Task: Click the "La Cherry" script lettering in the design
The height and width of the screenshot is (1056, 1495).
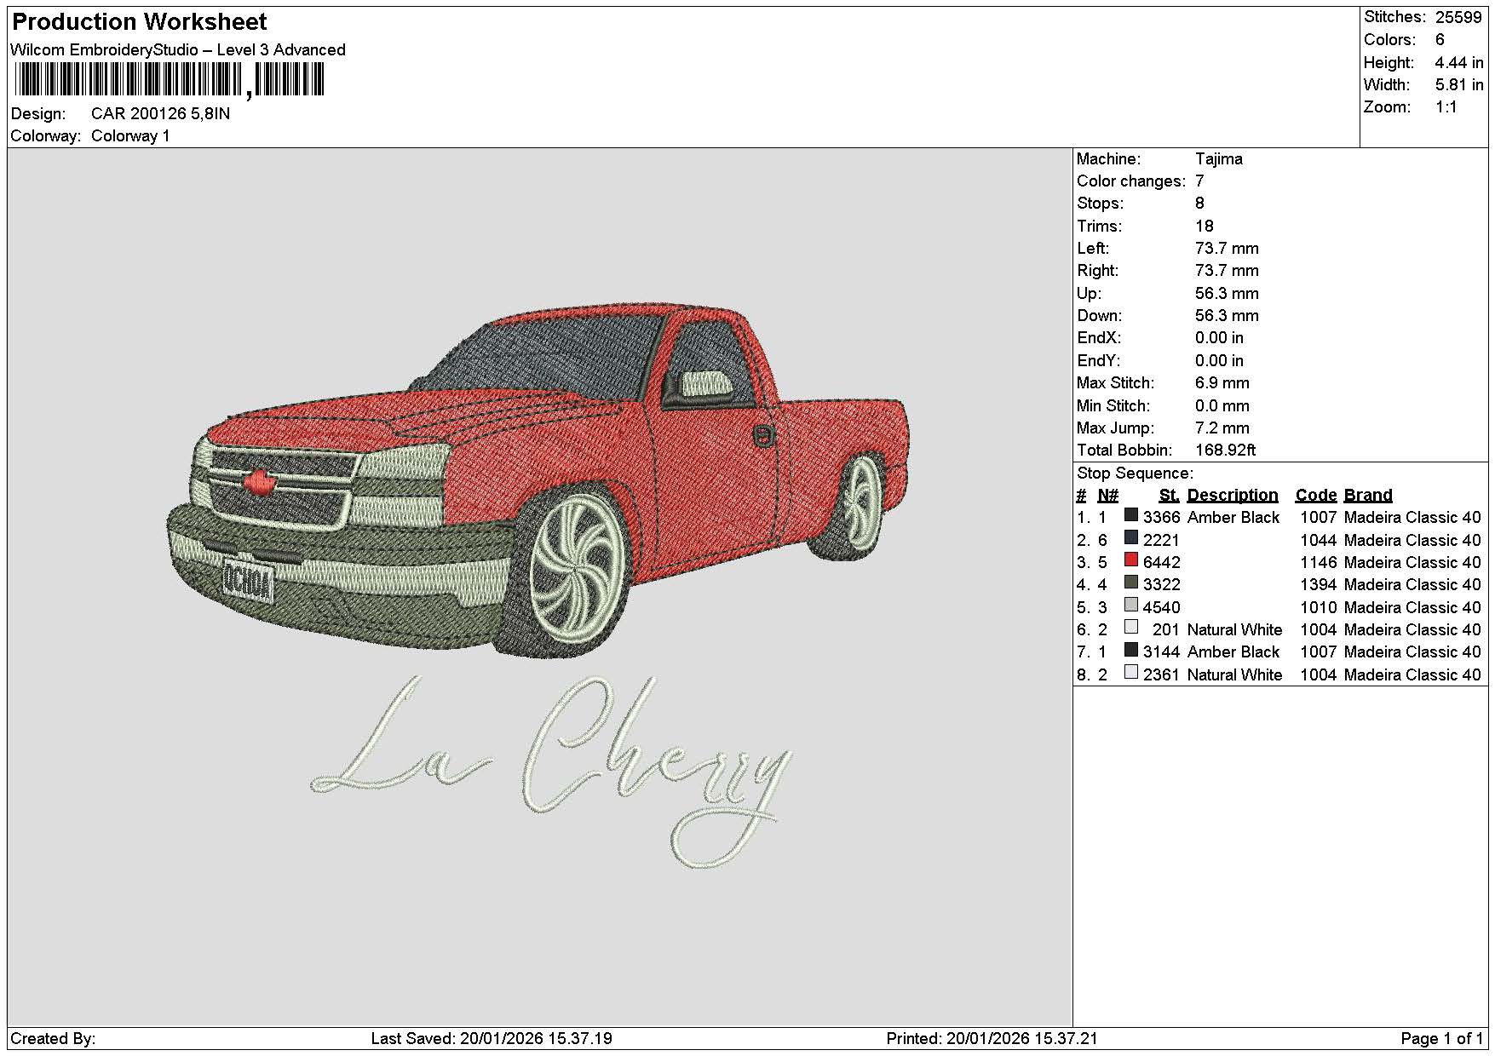Action: (552, 771)
